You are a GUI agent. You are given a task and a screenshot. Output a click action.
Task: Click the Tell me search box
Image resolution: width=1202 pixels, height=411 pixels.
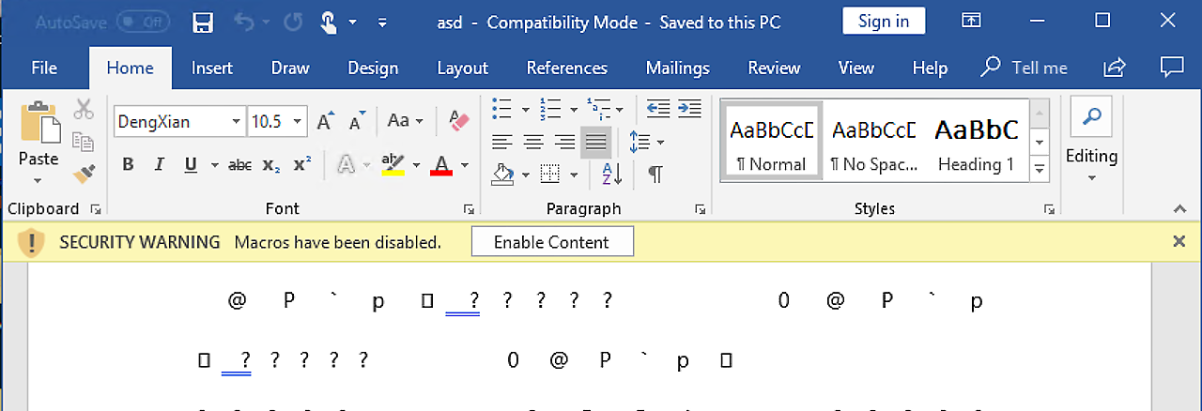(x=1025, y=68)
